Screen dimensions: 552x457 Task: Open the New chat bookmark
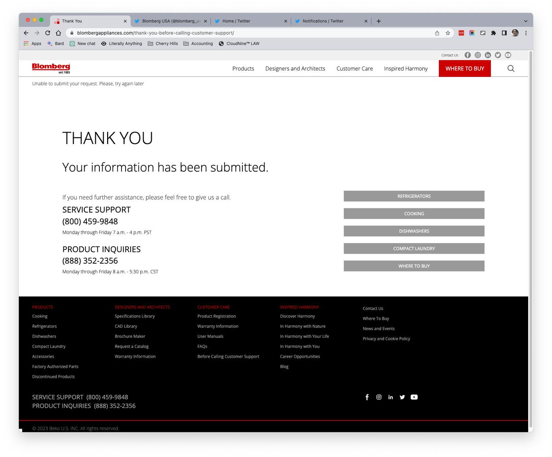click(x=82, y=44)
